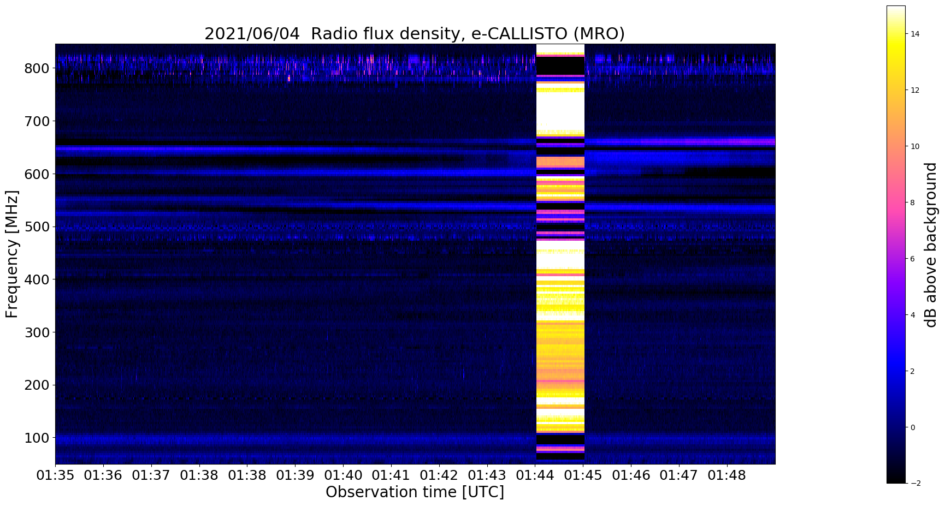Click the plot title mentioning e-CALLISTO (MRO)
Viewport: 945px width, 506px height.
tap(415, 34)
